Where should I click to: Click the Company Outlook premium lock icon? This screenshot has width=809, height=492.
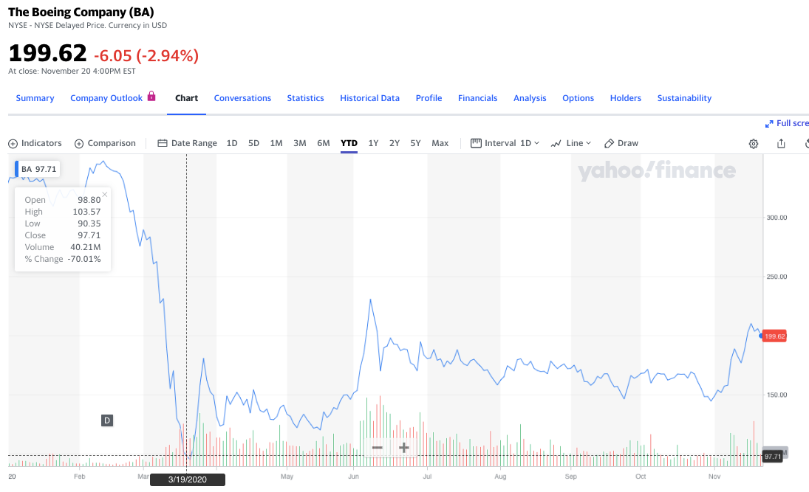click(x=151, y=96)
